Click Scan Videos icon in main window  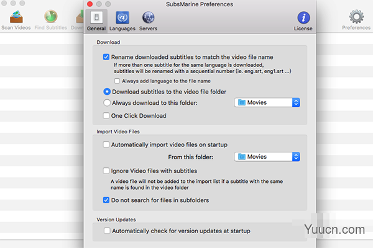tap(16, 17)
